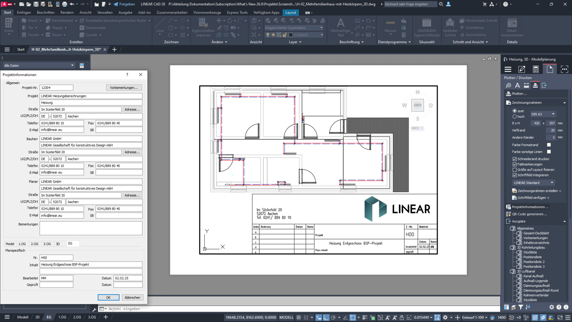The height and width of the screenshot is (322, 572).
Task: Toggle the grid display in status bar
Action: [299, 317]
